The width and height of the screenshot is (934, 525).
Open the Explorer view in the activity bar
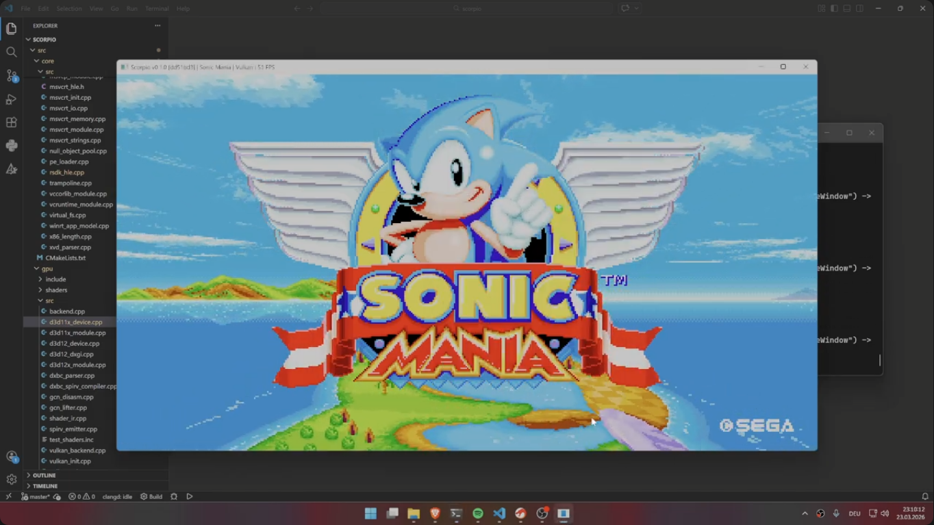pyautogui.click(x=11, y=29)
